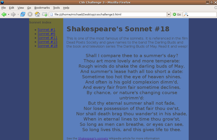Image resolution: width=217 pixels, height=140 pixels.
Task: Minimize the Firefox window
Action: point(207,2)
